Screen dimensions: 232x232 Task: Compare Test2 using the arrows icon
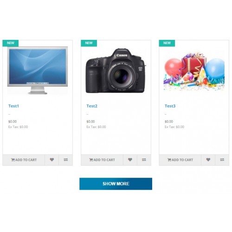pyautogui.click(x=144, y=160)
